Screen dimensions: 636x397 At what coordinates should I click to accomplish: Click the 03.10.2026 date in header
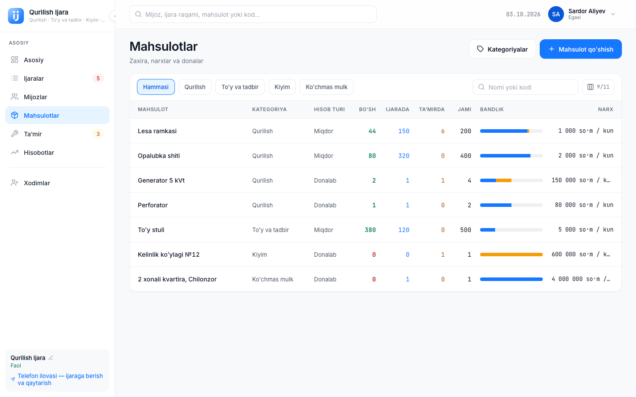[x=523, y=14]
